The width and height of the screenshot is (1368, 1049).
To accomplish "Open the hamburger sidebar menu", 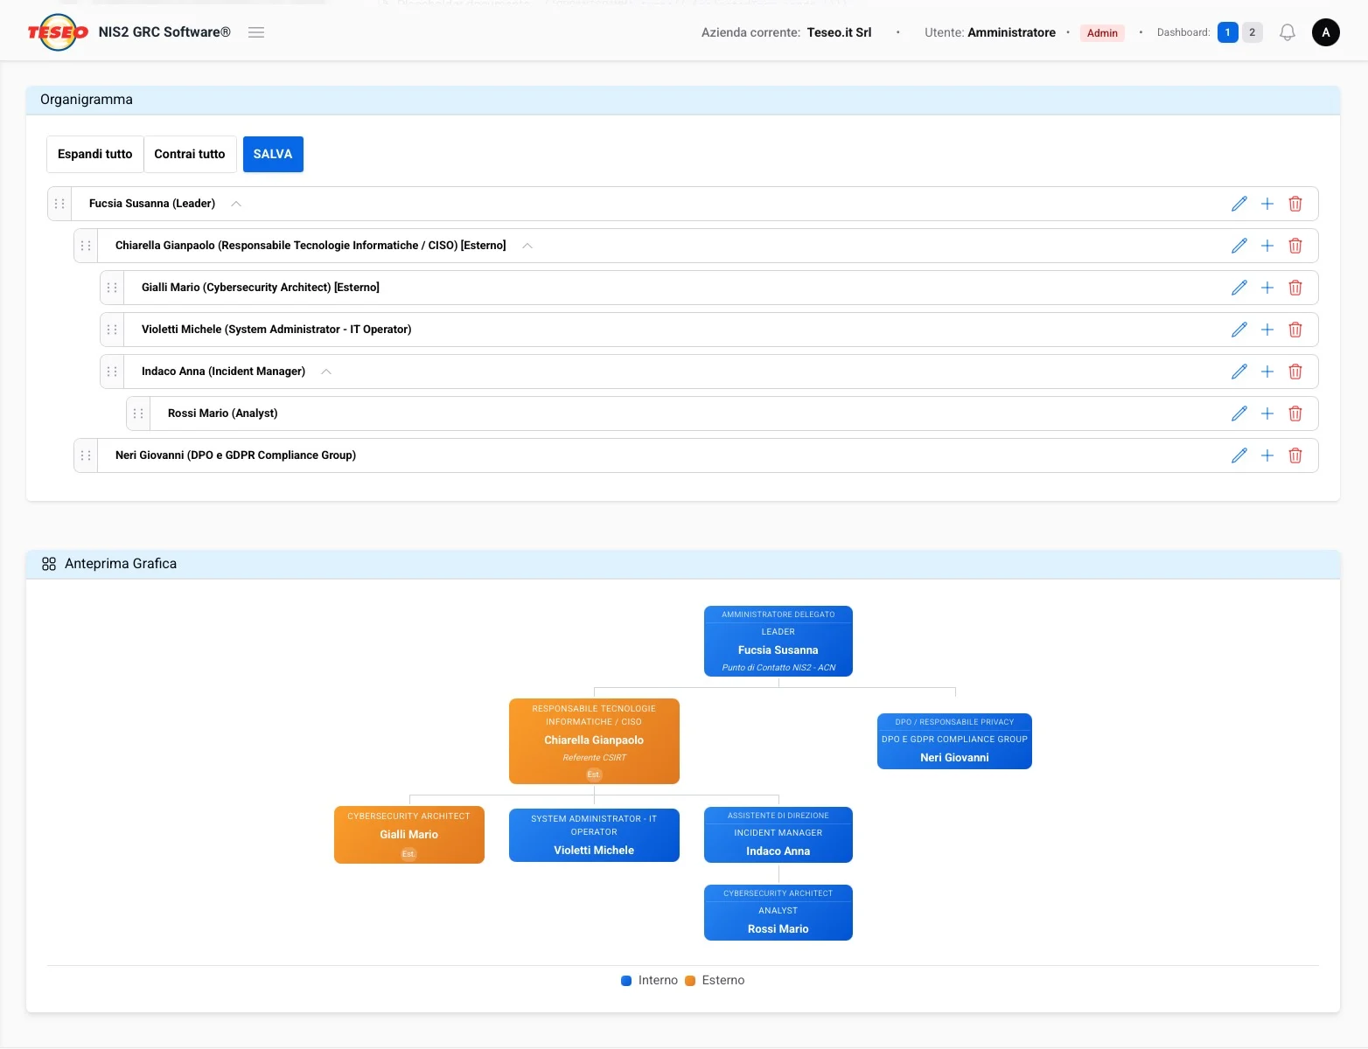I will pyautogui.click(x=256, y=32).
